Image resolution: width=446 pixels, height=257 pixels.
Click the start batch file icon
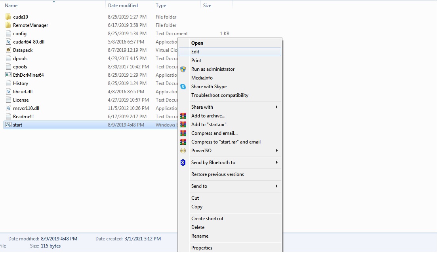pyautogui.click(x=8, y=125)
